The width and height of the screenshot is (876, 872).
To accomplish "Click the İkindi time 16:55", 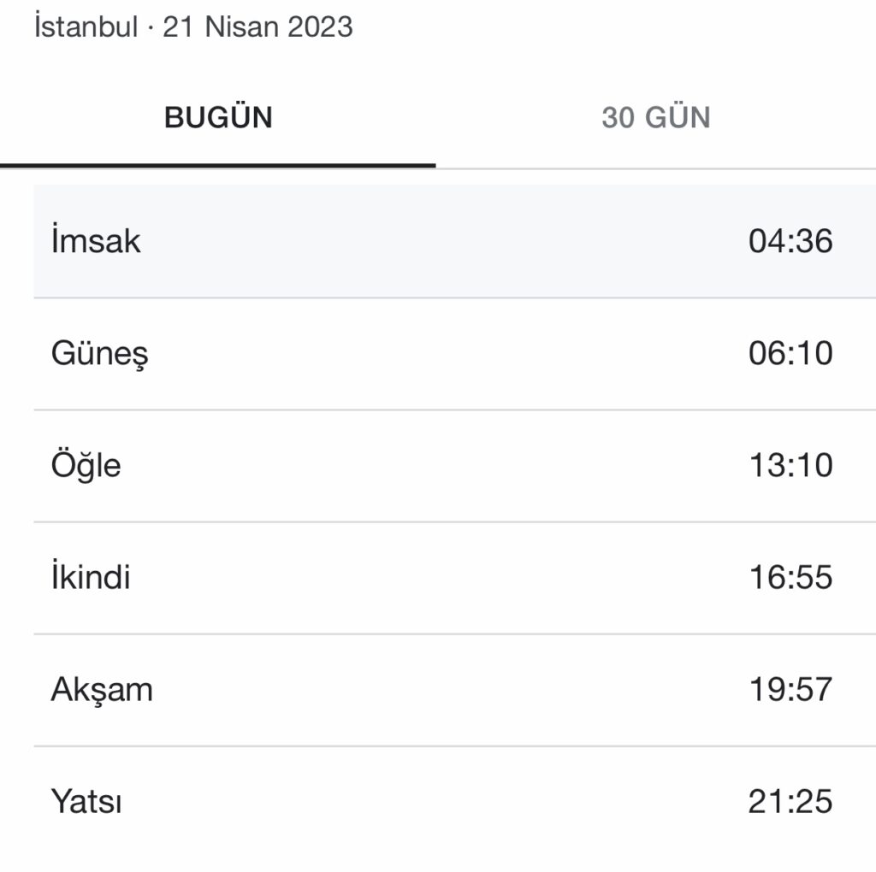I will coord(790,577).
